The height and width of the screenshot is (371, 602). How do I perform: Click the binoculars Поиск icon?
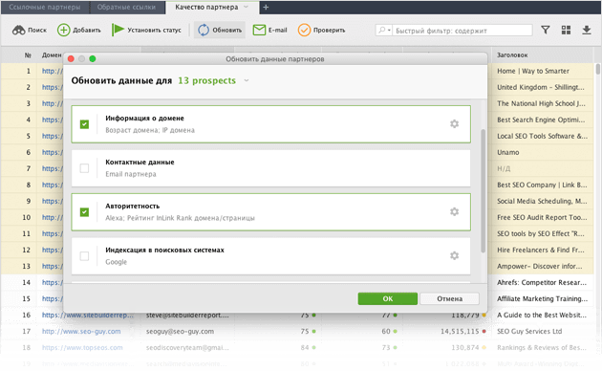(18, 30)
